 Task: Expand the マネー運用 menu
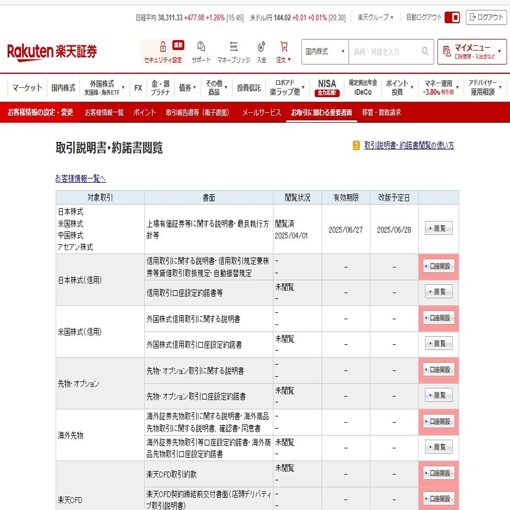[x=441, y=87]
